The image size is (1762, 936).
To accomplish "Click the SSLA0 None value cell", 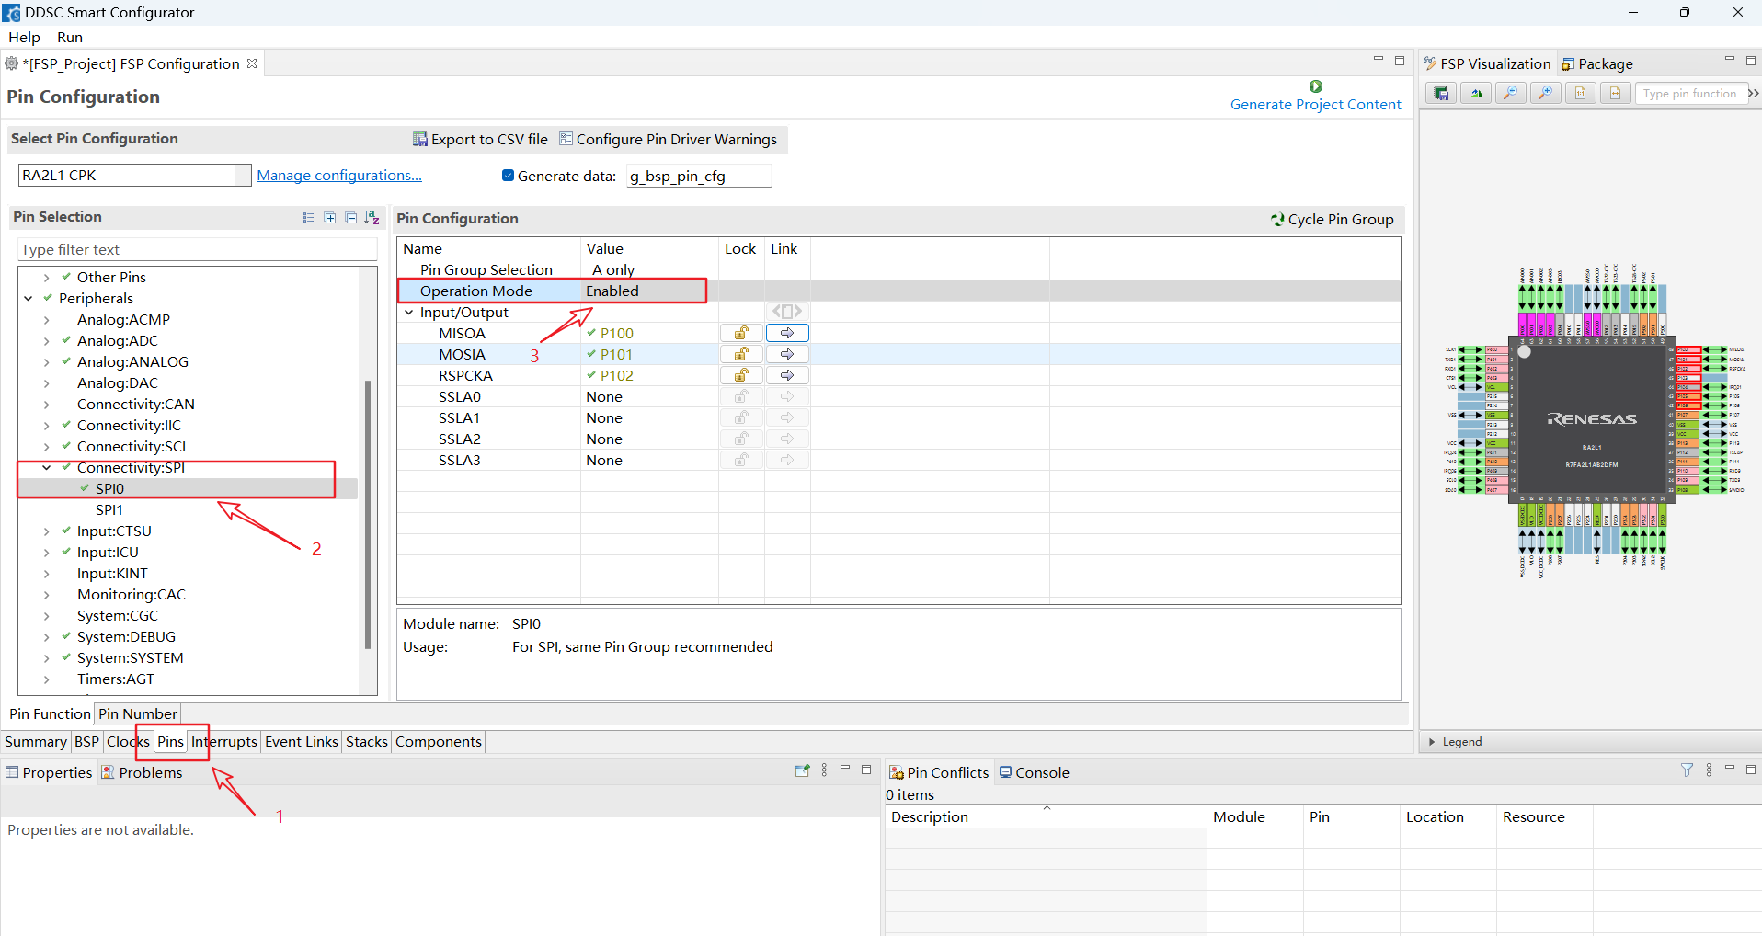I will (x=649, y=397).
